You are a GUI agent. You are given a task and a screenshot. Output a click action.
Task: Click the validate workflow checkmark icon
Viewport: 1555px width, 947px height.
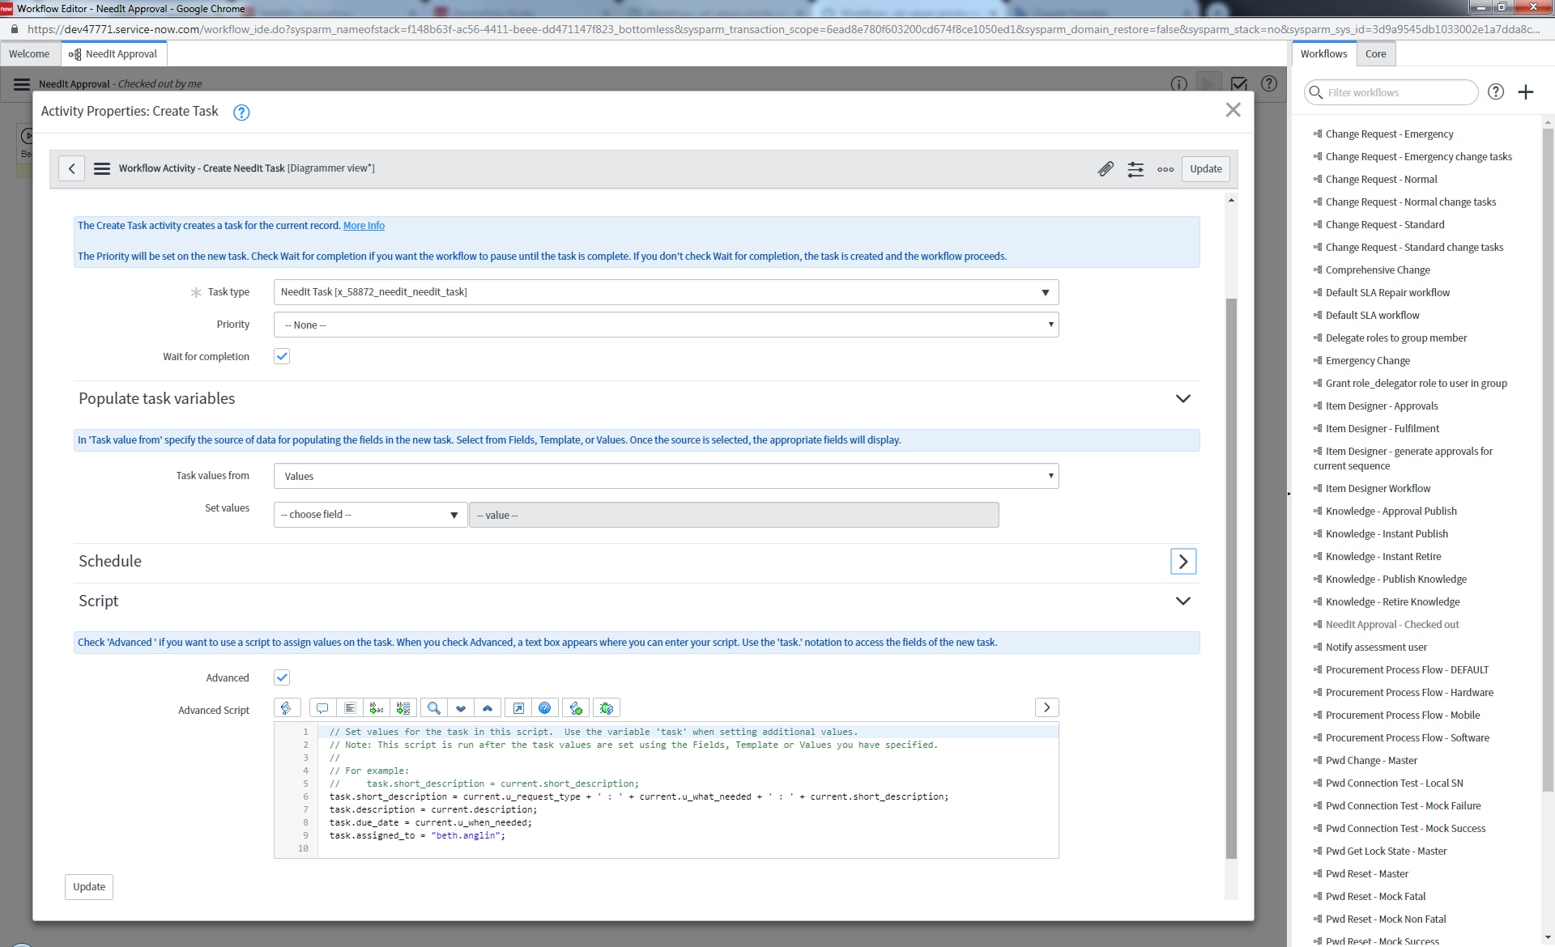pos(1238,84)
